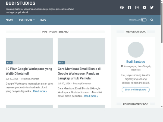Open '10 Fitur Google Workspace yang Wajib Diketahui!' title
This screenshot has width=163, height=122.
[29, 71]
